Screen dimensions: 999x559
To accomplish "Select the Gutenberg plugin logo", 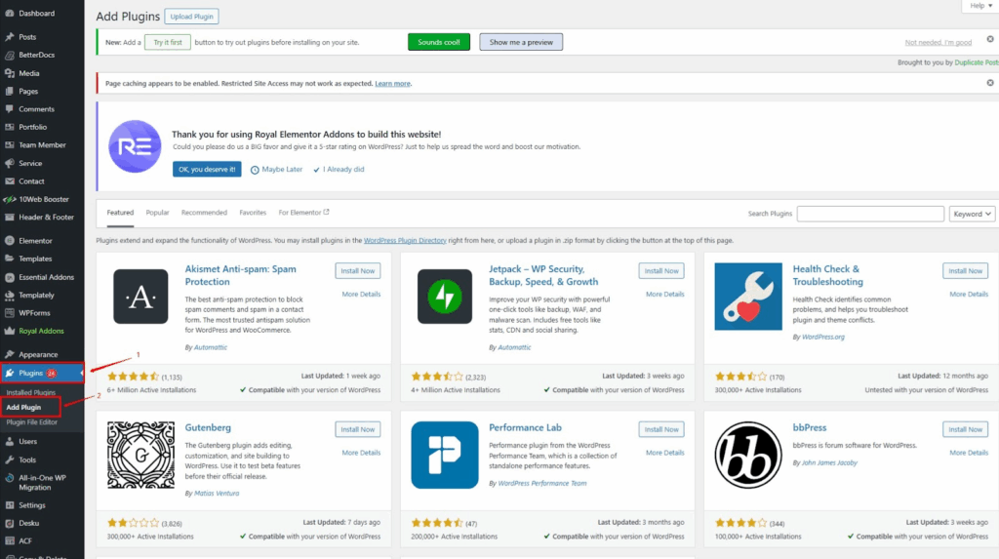I will [x=140, y=456].
